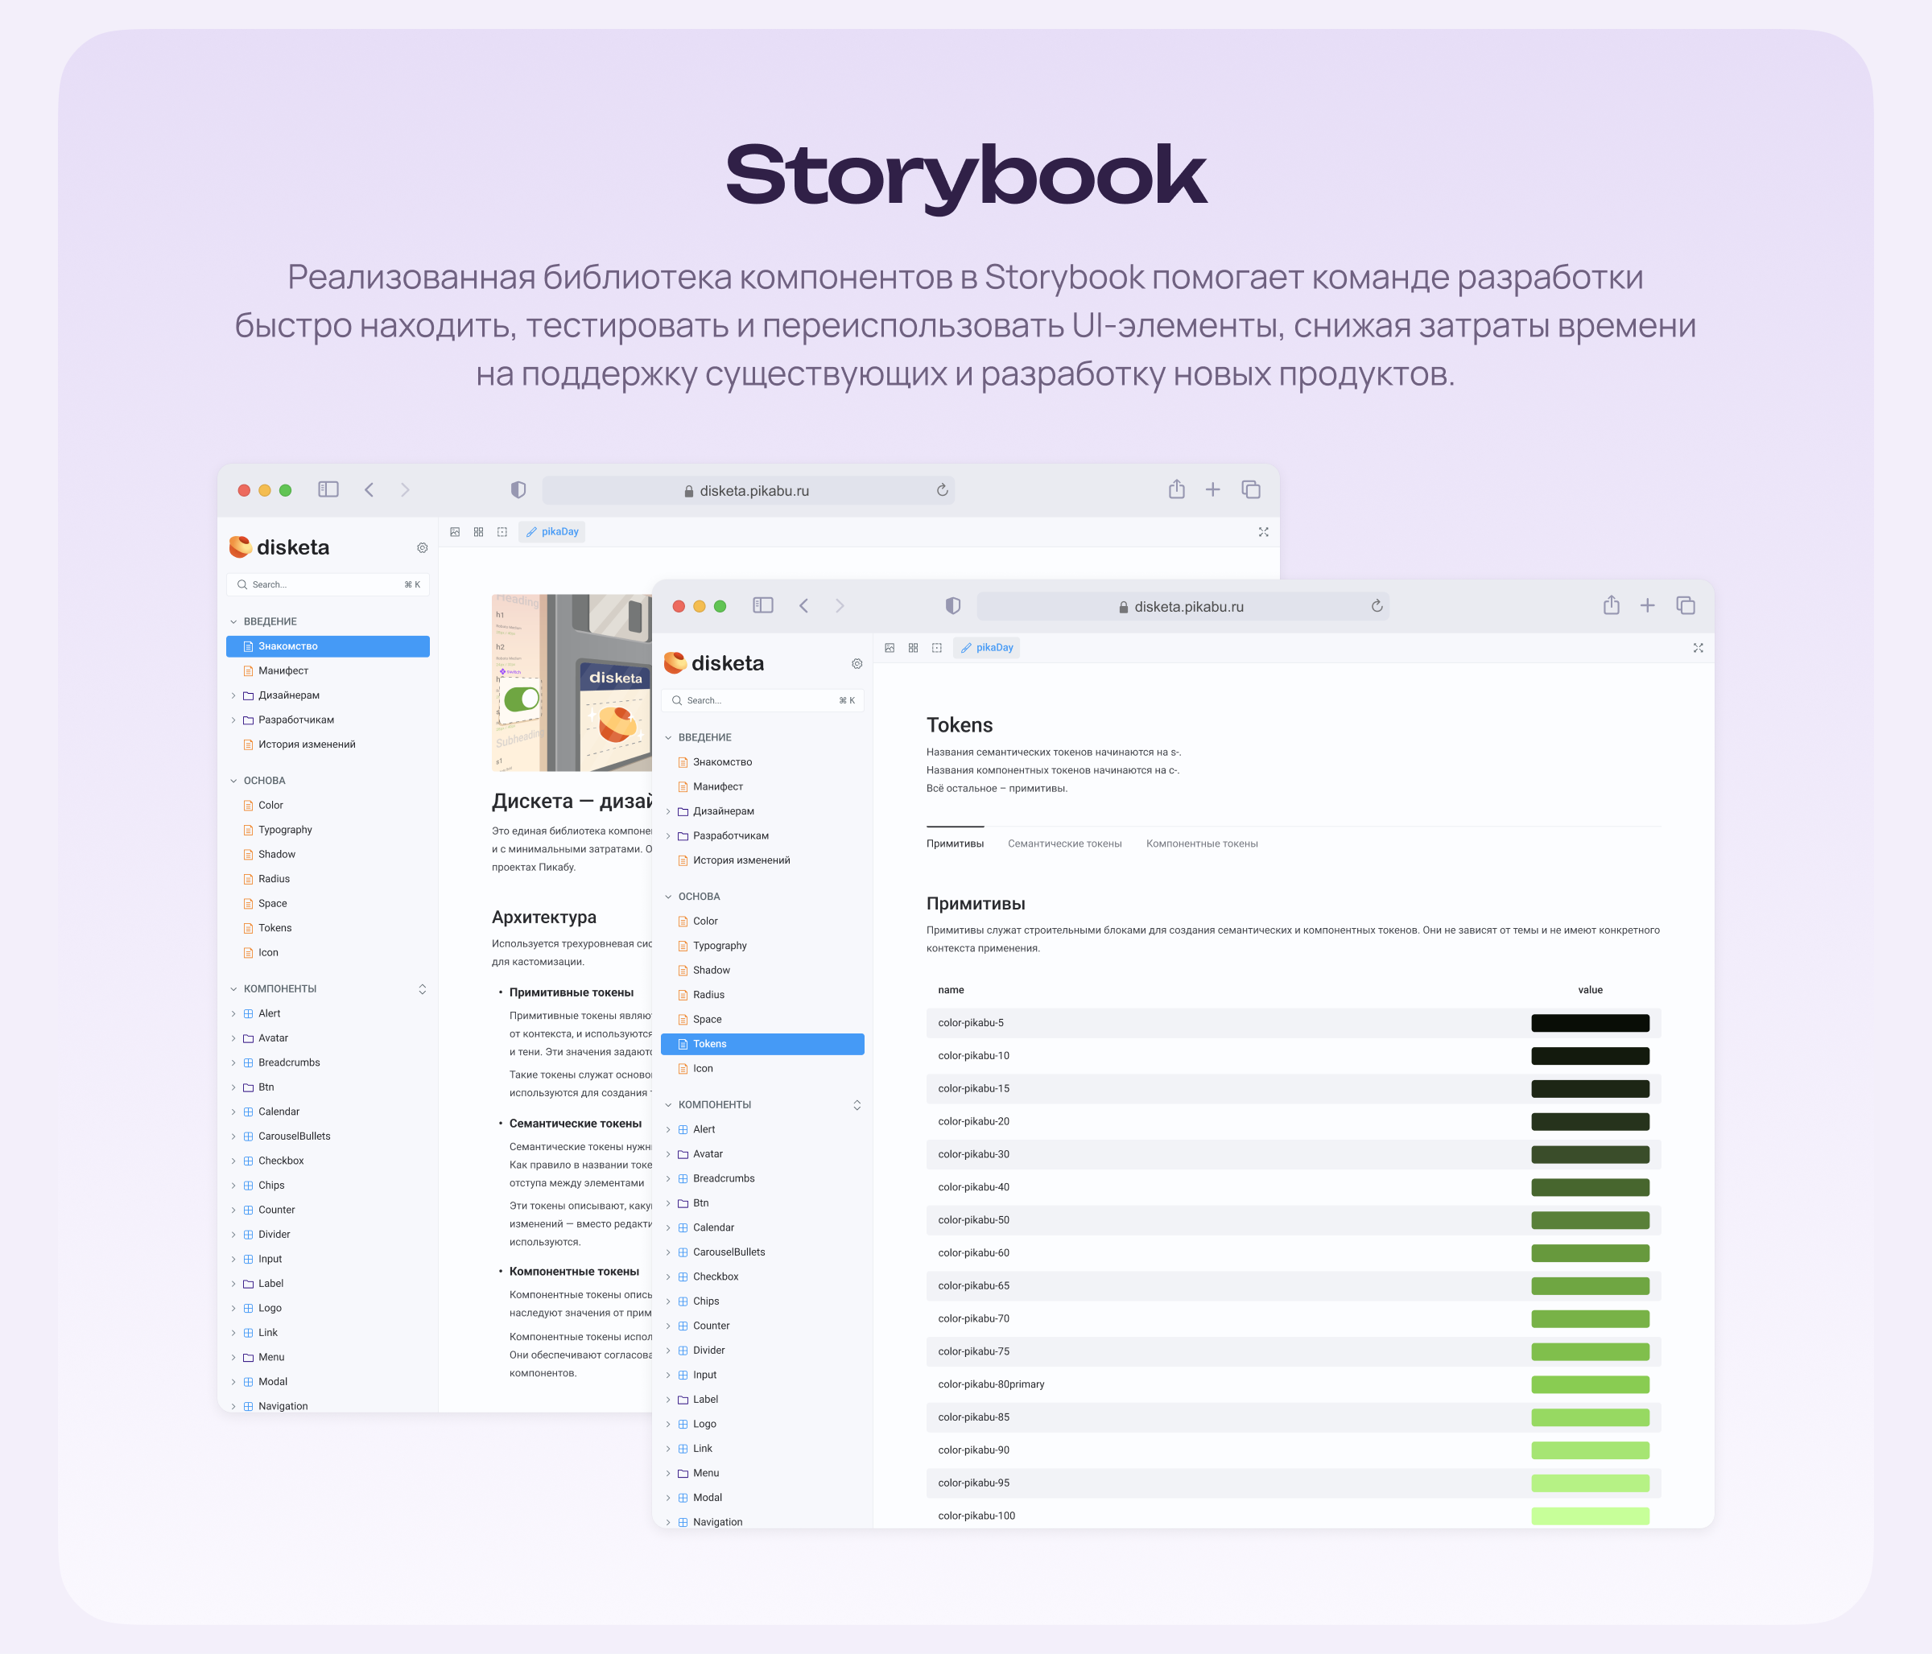Viewport: 1932px width, 1654px height.
Task: Expand Дизайнерам folder in front sidebar
Action: click(667, 812)
